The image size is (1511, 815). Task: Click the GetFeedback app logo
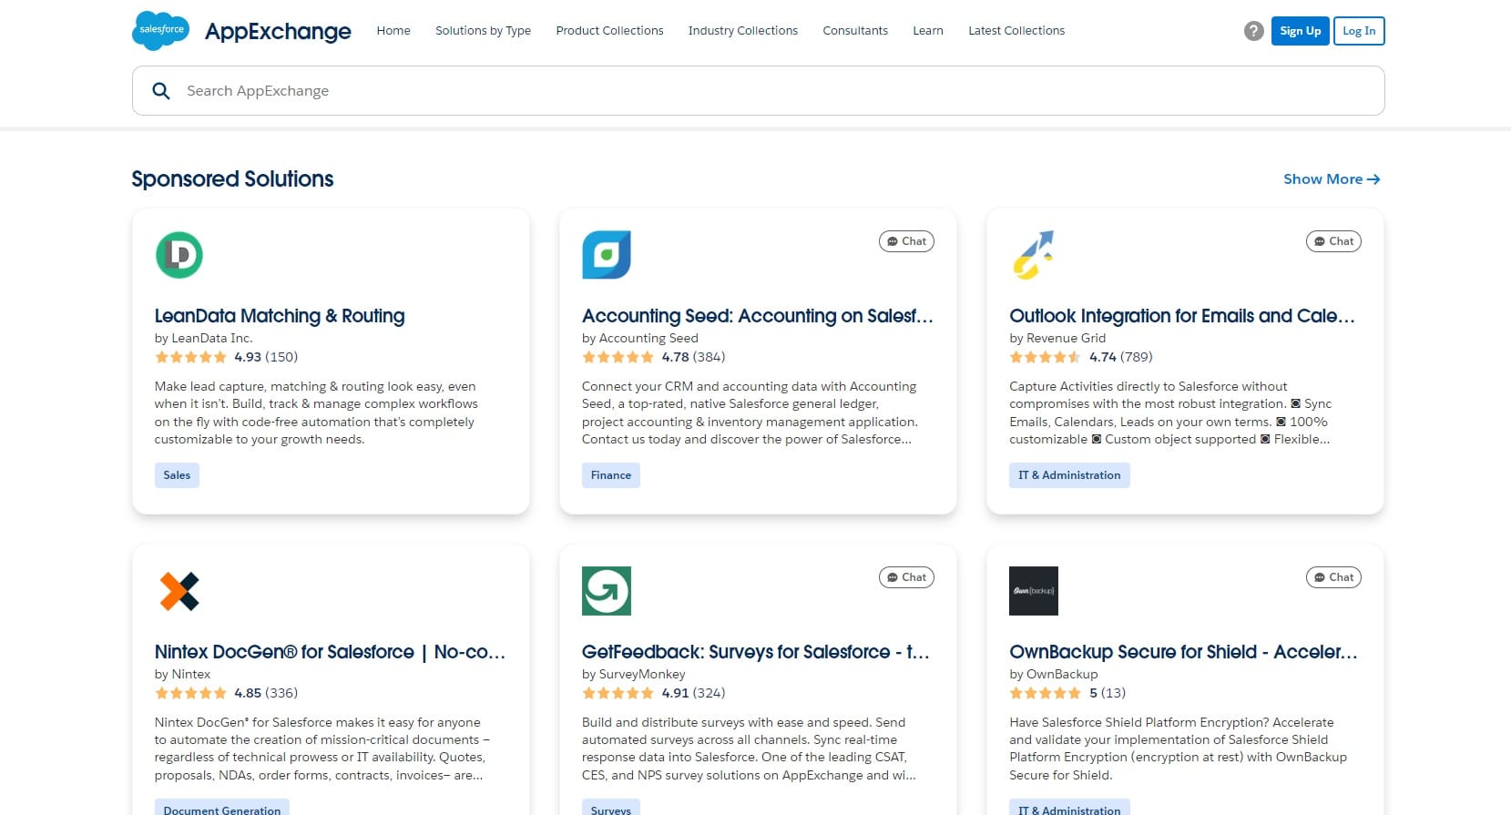(607, 591)
